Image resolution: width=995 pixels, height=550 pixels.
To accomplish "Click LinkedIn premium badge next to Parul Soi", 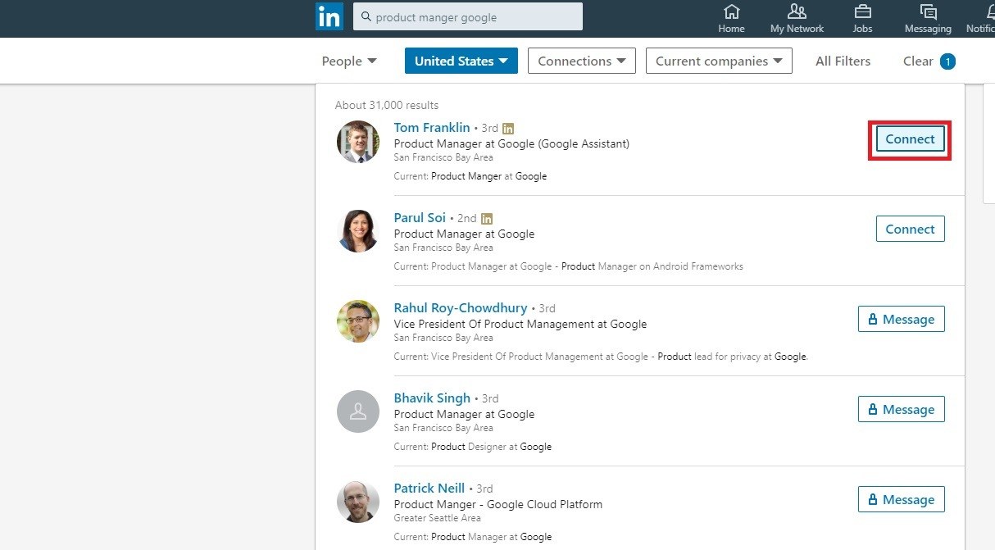I will pos(487,219).
